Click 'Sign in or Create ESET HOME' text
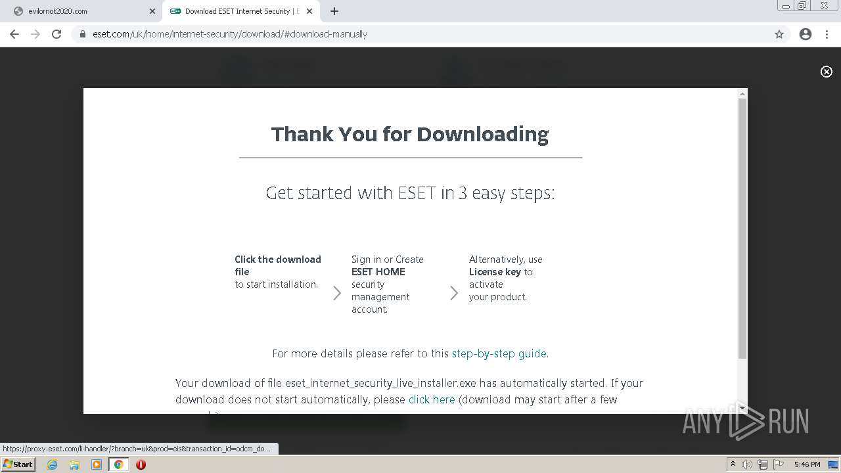 (x=387, y=265)
